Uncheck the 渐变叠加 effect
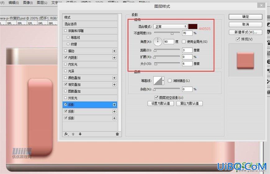The image size is (270, 174). [x=65, y=84]
